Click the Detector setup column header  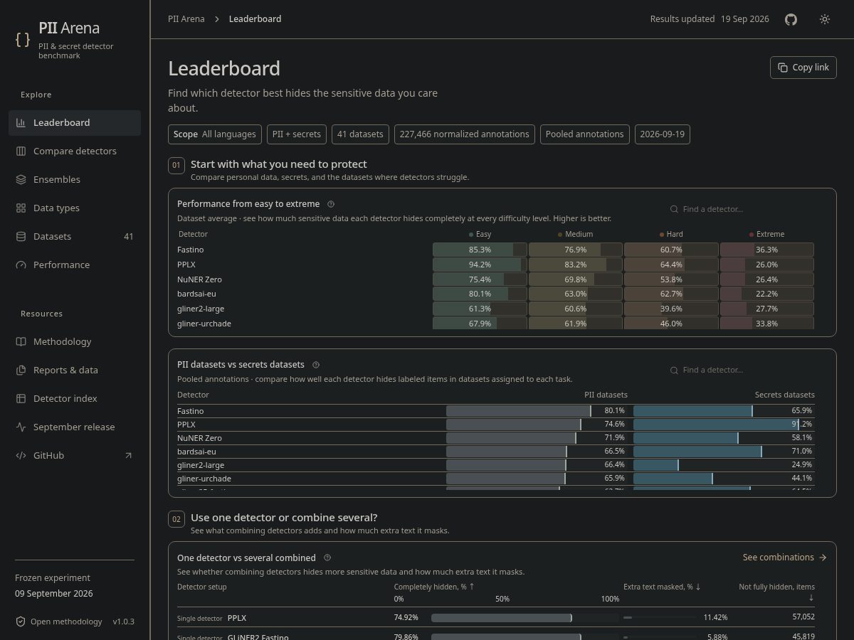(202, 587)
